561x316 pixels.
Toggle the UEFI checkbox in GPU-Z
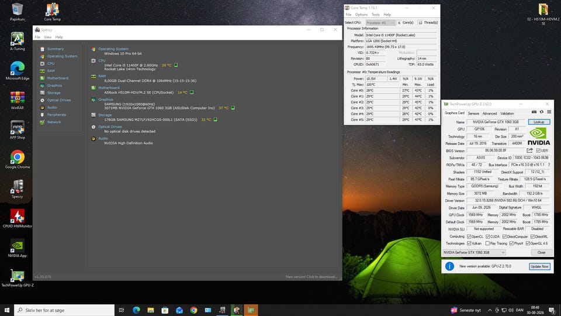click(x=538, y=150)
